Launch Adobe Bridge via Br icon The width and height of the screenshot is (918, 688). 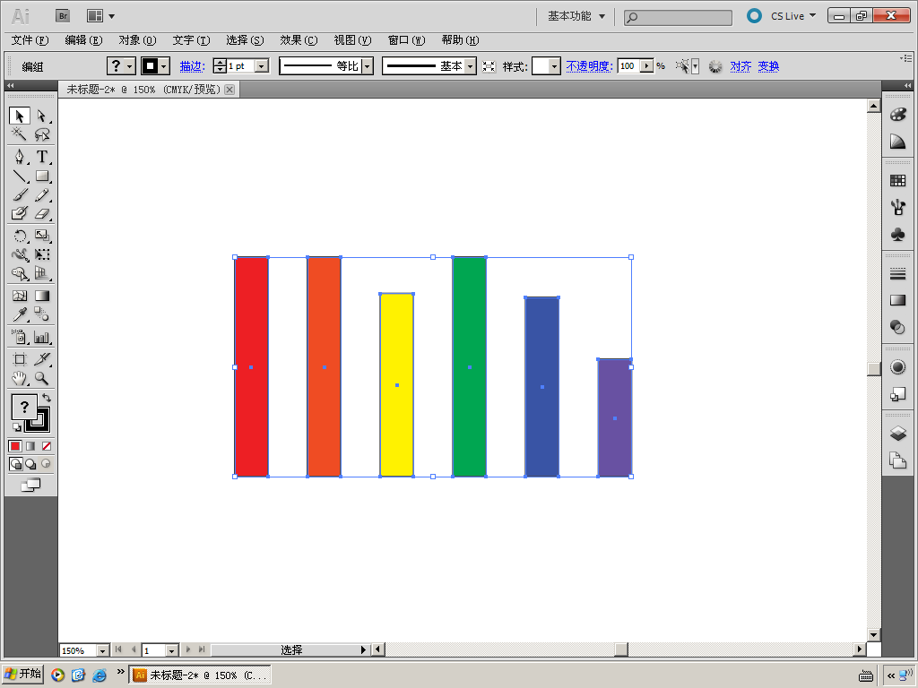63,16
